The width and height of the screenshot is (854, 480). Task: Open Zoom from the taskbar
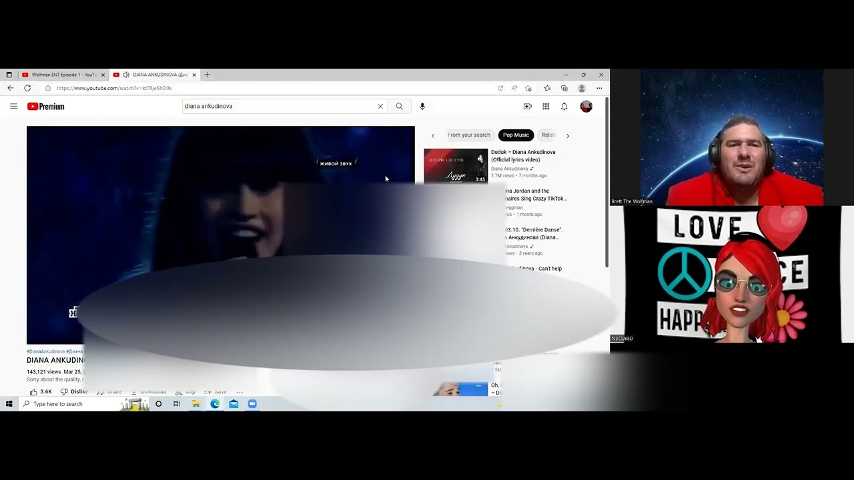(252, 404)
